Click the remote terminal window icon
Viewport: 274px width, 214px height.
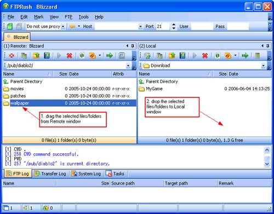coord(122,55)
